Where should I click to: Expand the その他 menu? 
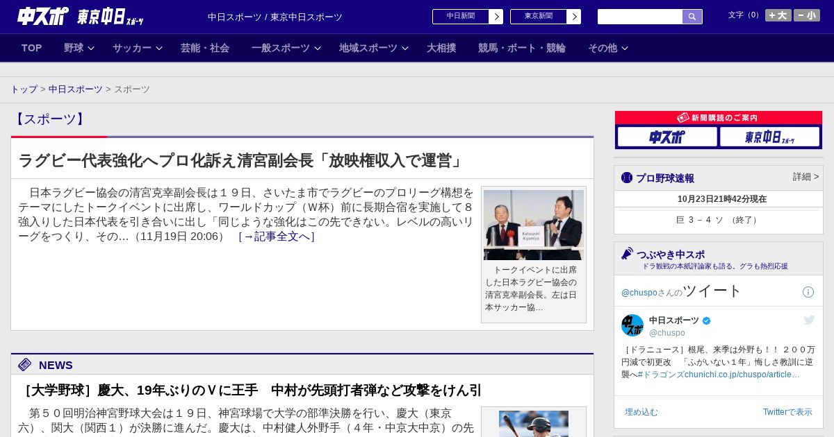click(608, 48)
